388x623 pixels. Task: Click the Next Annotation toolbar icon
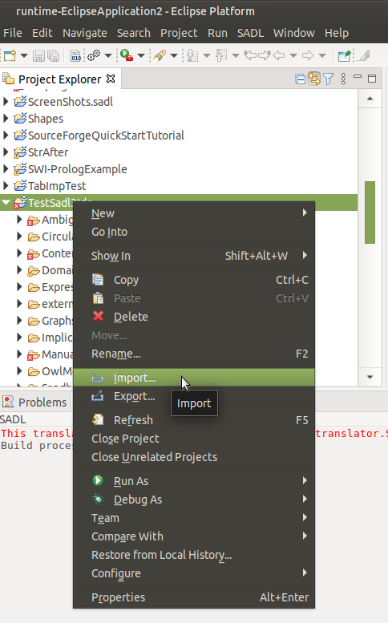coord(192,55)
